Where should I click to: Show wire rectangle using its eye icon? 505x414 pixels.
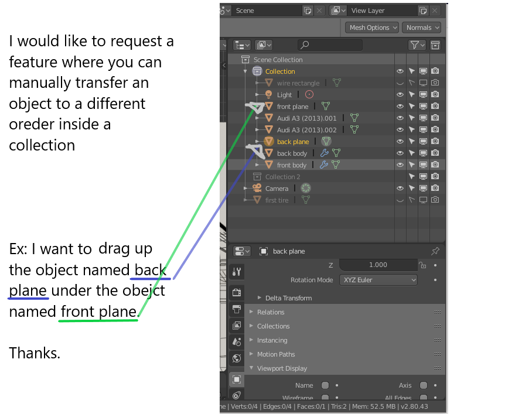coord(400,83)
